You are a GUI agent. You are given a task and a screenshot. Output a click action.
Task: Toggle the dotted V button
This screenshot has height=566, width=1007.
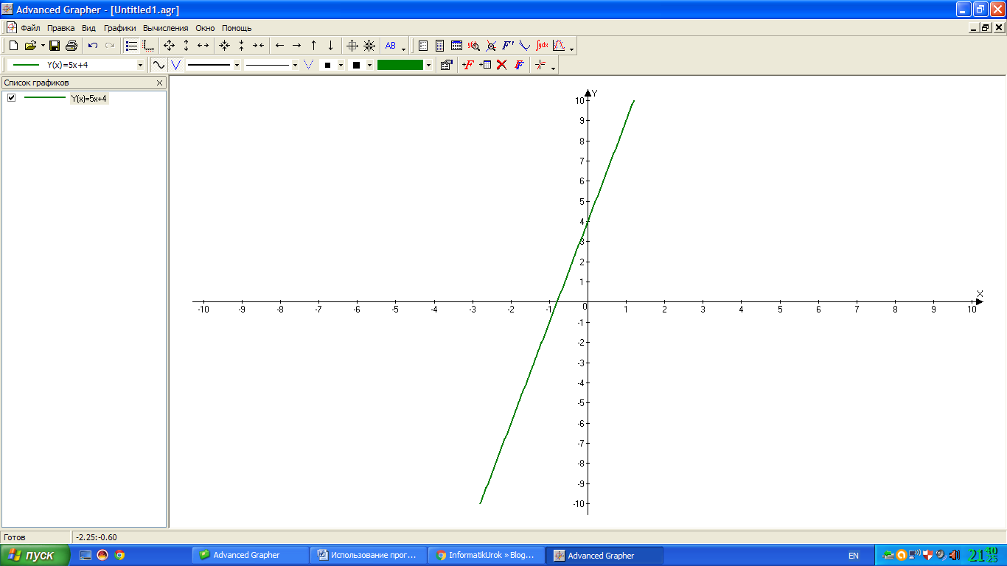(x=309, y=65)
